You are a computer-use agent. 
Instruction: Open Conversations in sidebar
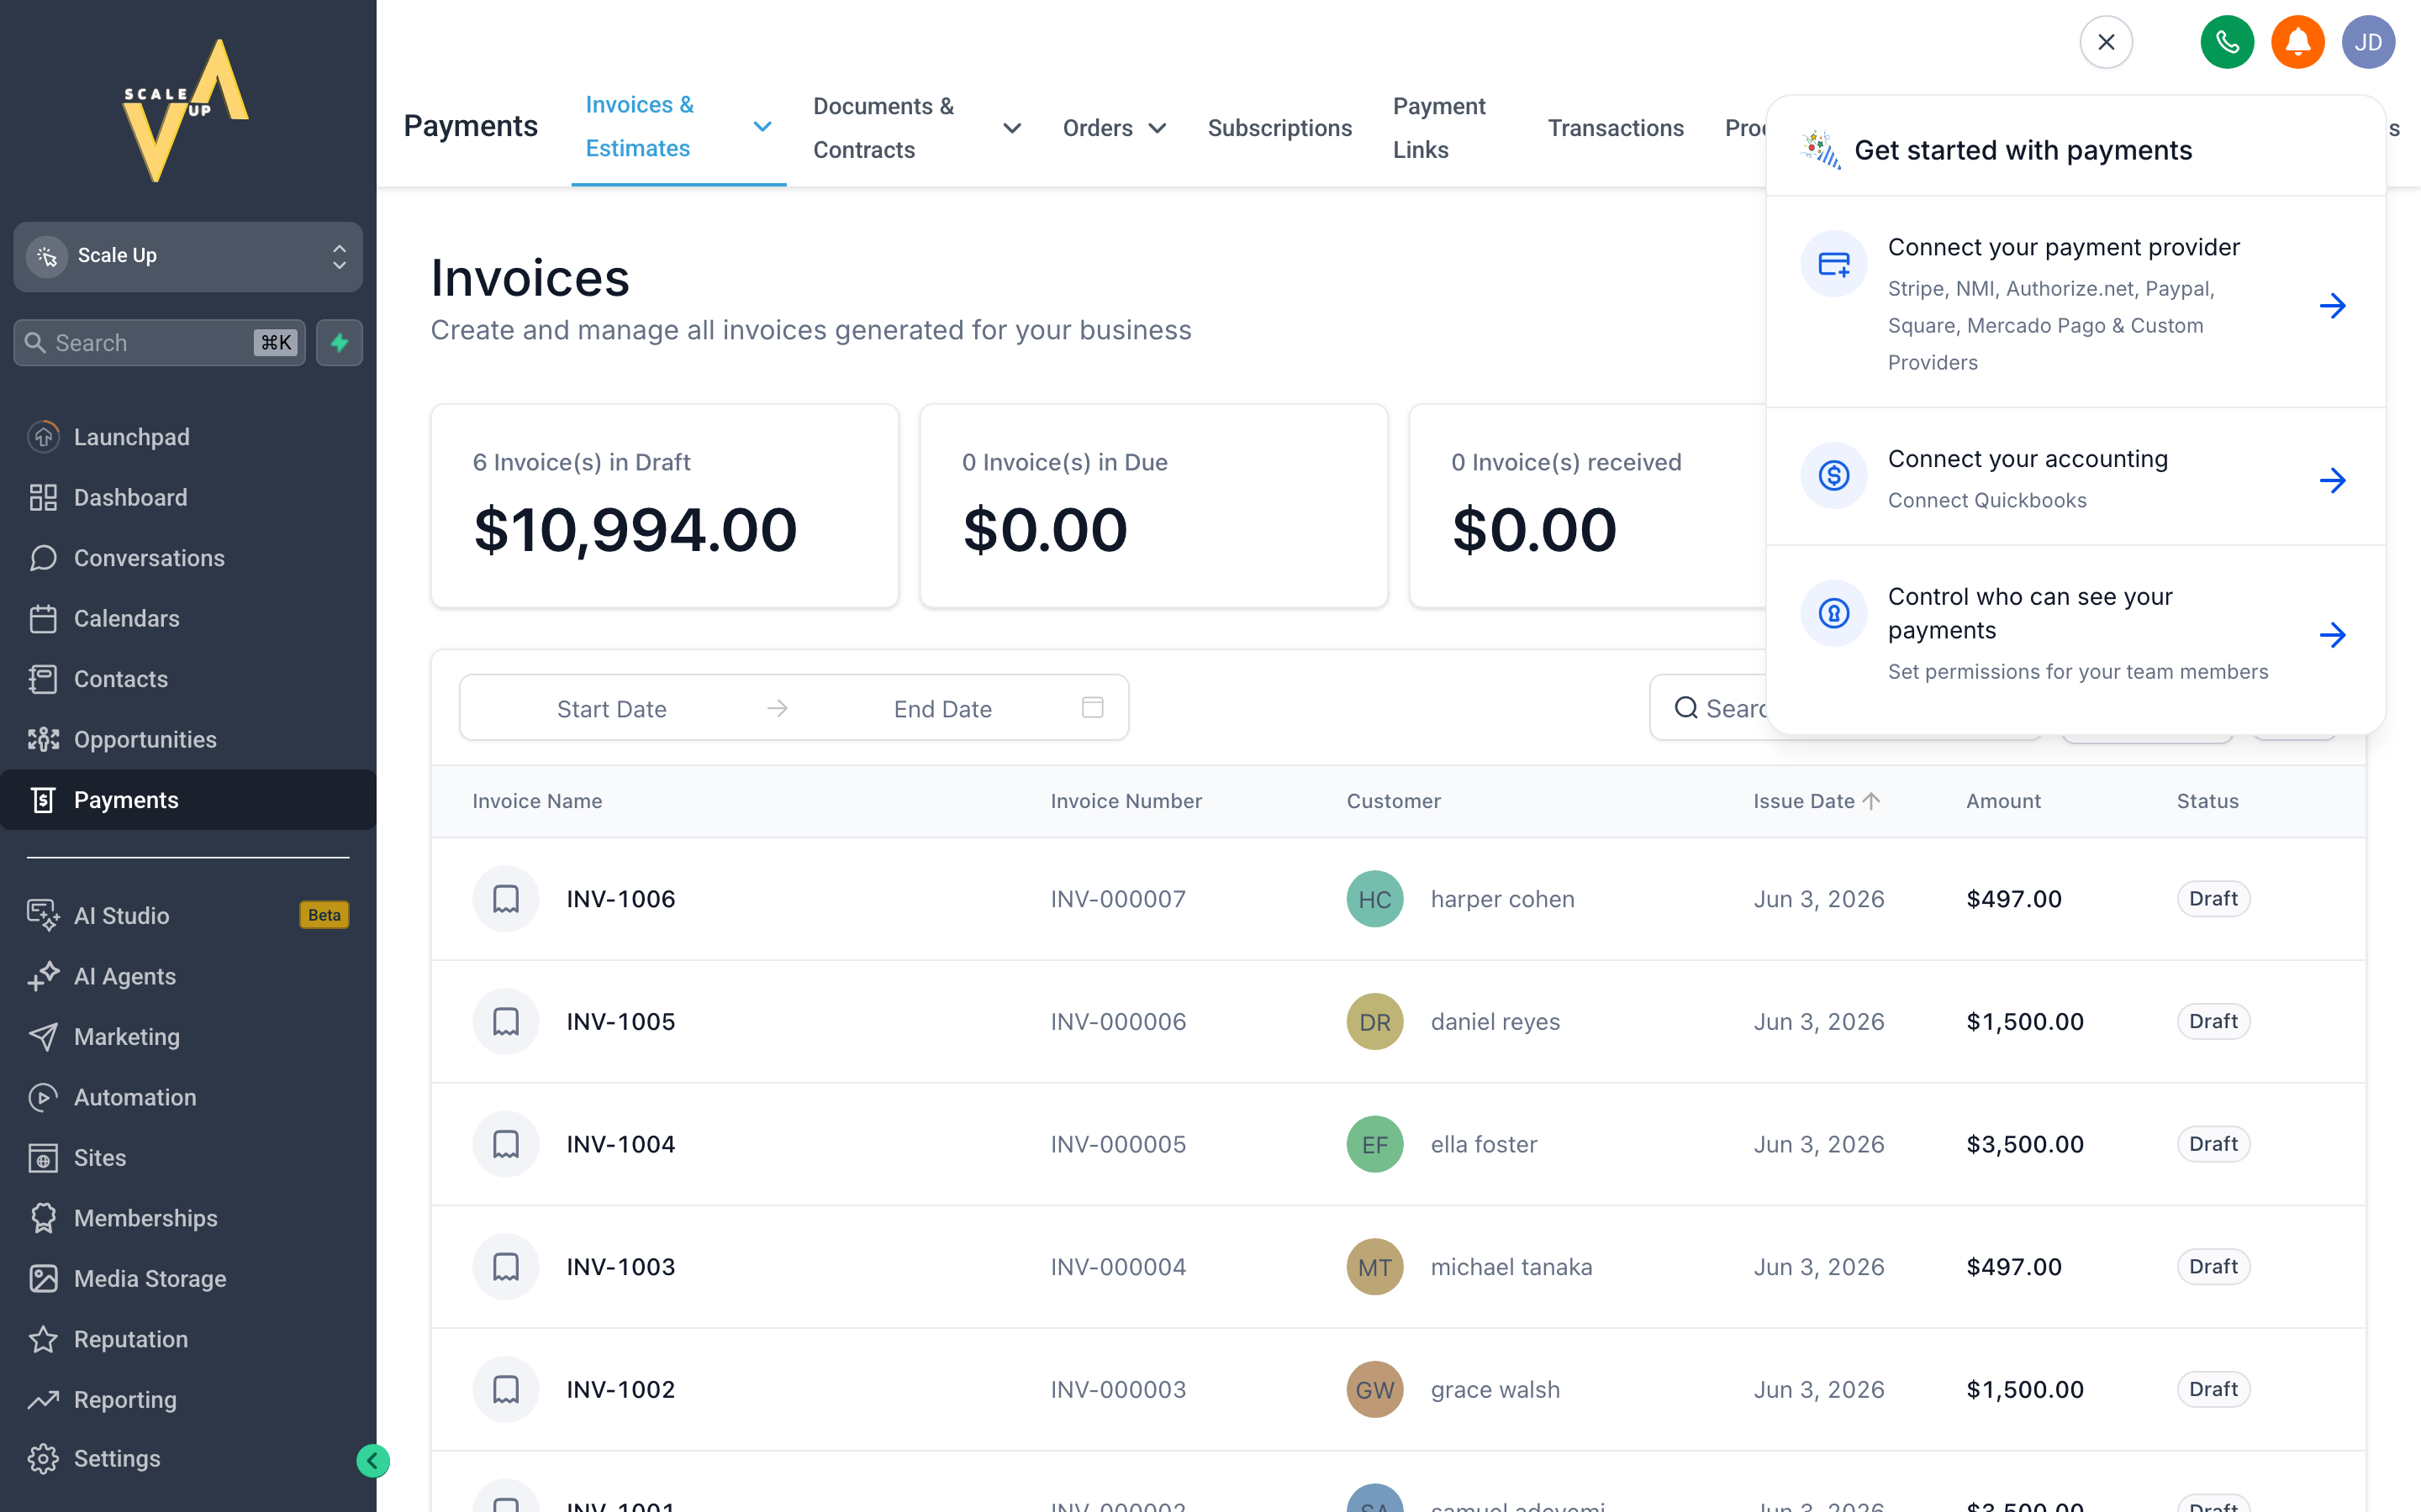tap(188, 558)
